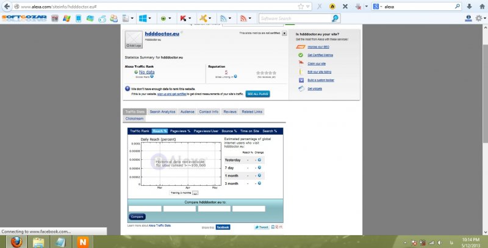Click the Softcozar toolbar logo
Viewport: 488px width, 248px height.
point(24,18)
